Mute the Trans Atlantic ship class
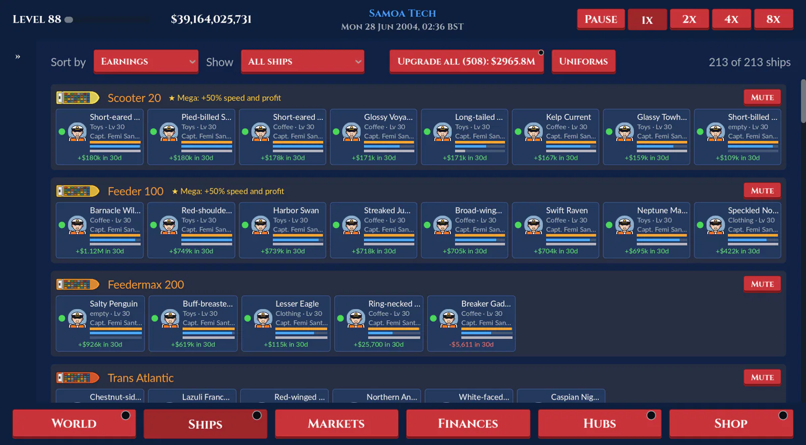The height and width of the screenshot is (445, 806). click(x=762, y=378)
